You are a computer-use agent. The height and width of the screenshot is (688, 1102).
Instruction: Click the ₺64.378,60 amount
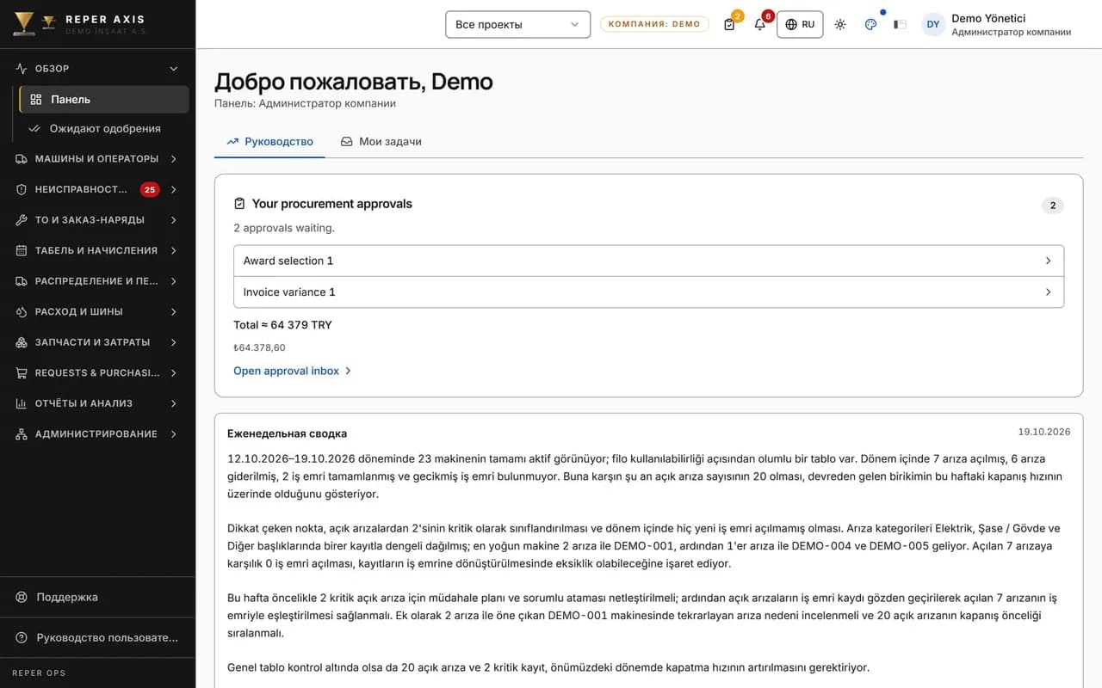coord(259,347)
